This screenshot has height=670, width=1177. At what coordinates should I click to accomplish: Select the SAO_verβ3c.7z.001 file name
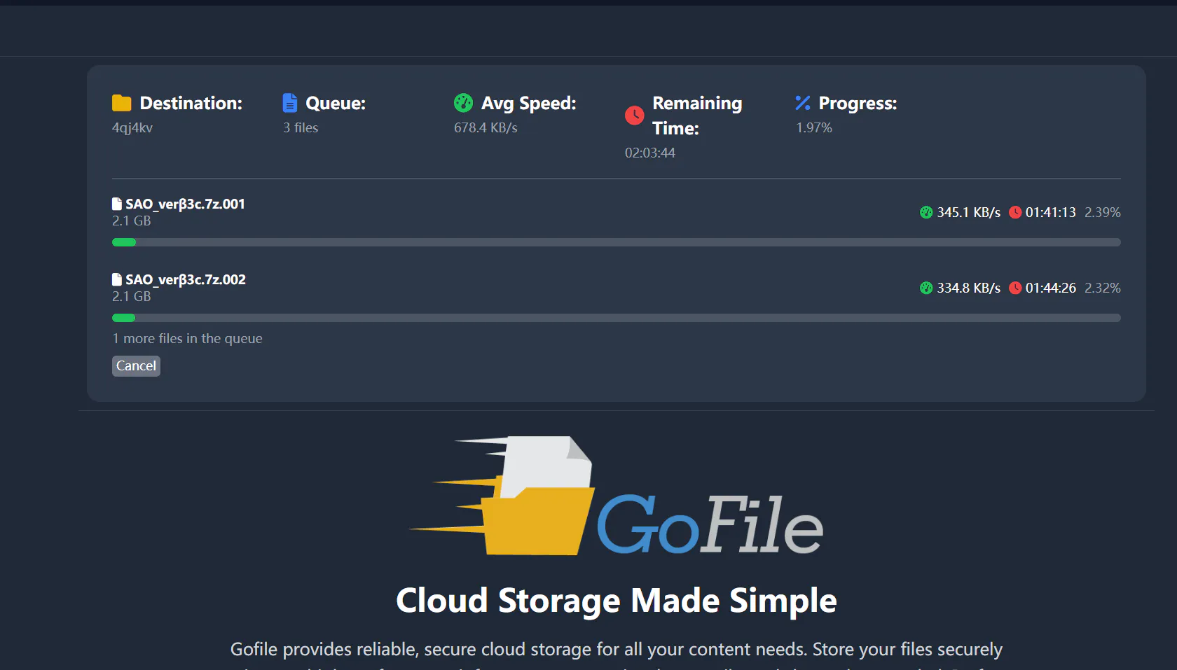coord(186,204)
